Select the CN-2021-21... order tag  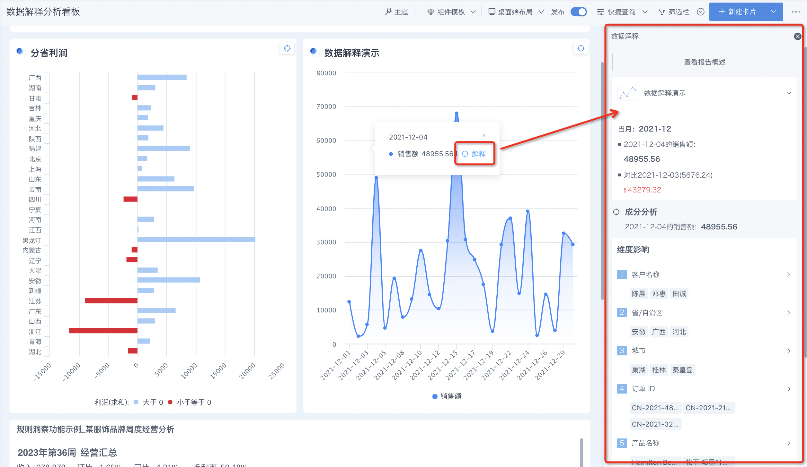pos(709,408)
